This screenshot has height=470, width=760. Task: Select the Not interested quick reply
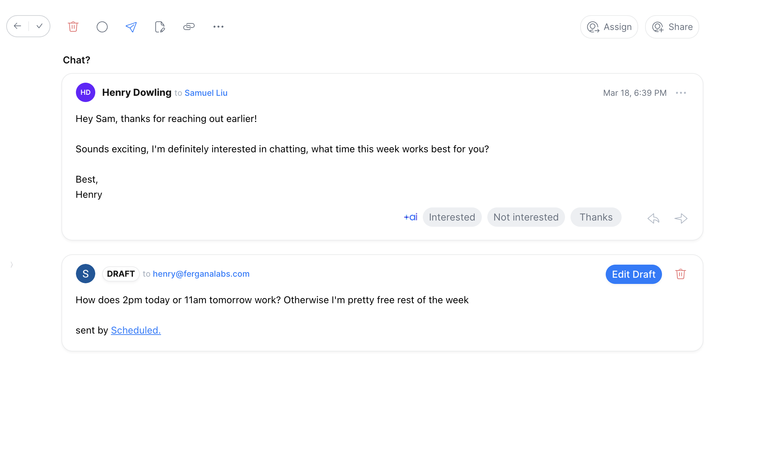pos(526,217)
